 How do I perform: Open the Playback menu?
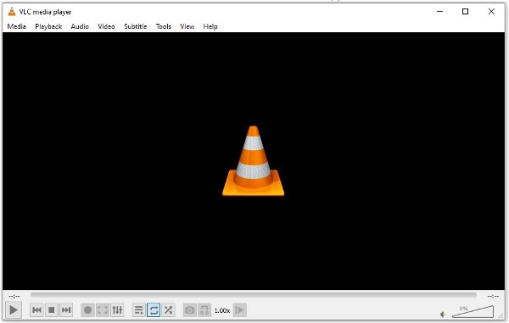point(48,26)
